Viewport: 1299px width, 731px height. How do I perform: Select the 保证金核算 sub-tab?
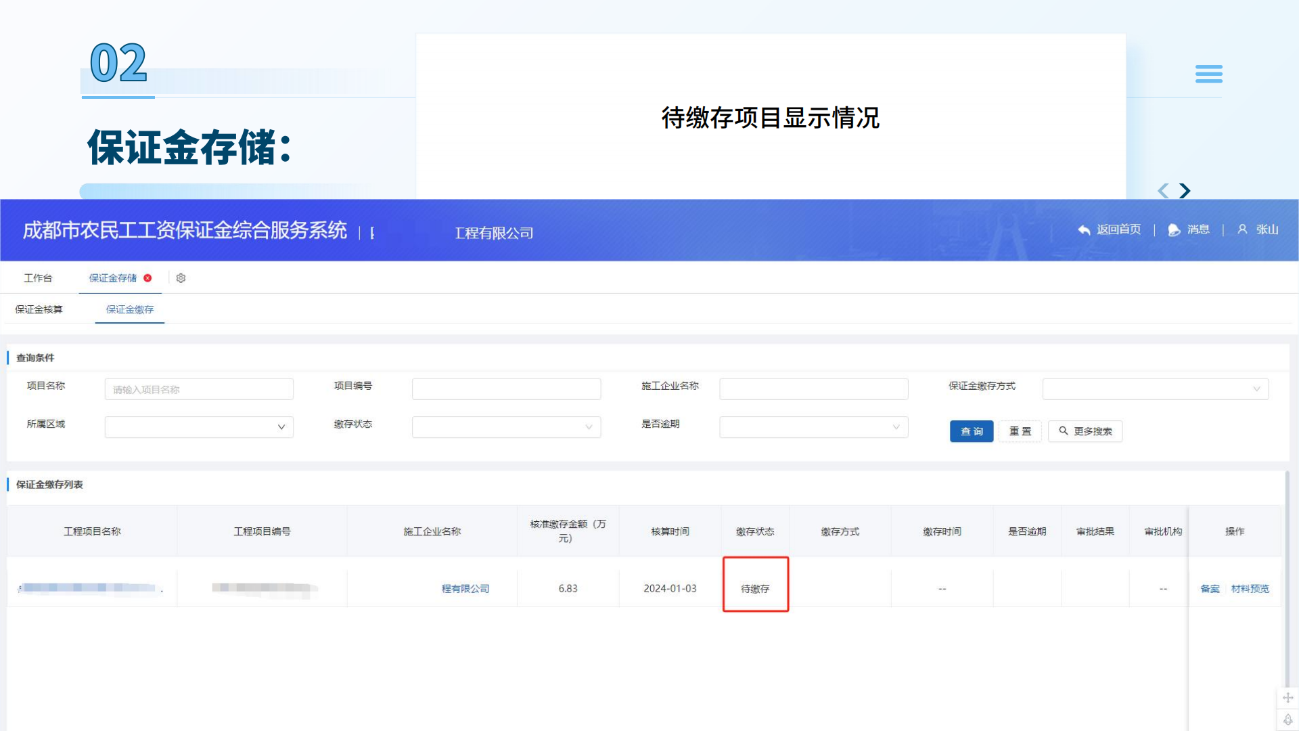coord(37,309)
